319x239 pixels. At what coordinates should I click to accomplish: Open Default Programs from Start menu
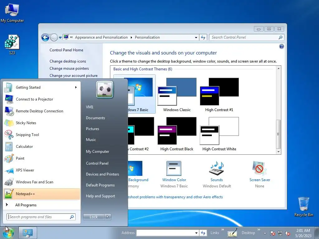[x=100, y=185]
